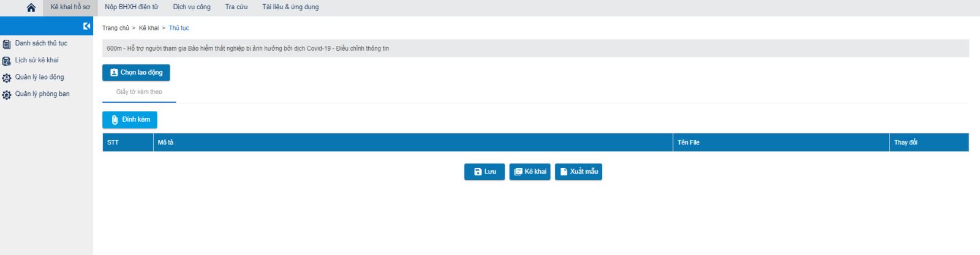Image resolution: width=980 pixels, height=255 pixels.
Task: Select the Dịch vụ công menu item
Action: pos(192,7)
